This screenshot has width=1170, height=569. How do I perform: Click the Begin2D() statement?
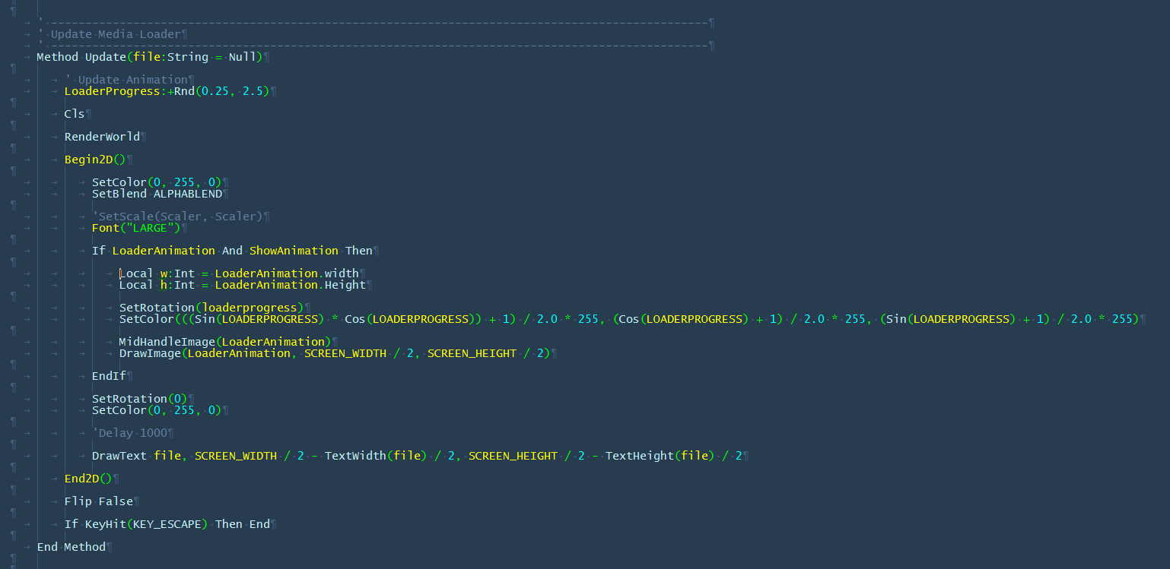pyautogui.click(x=94, y=160)
